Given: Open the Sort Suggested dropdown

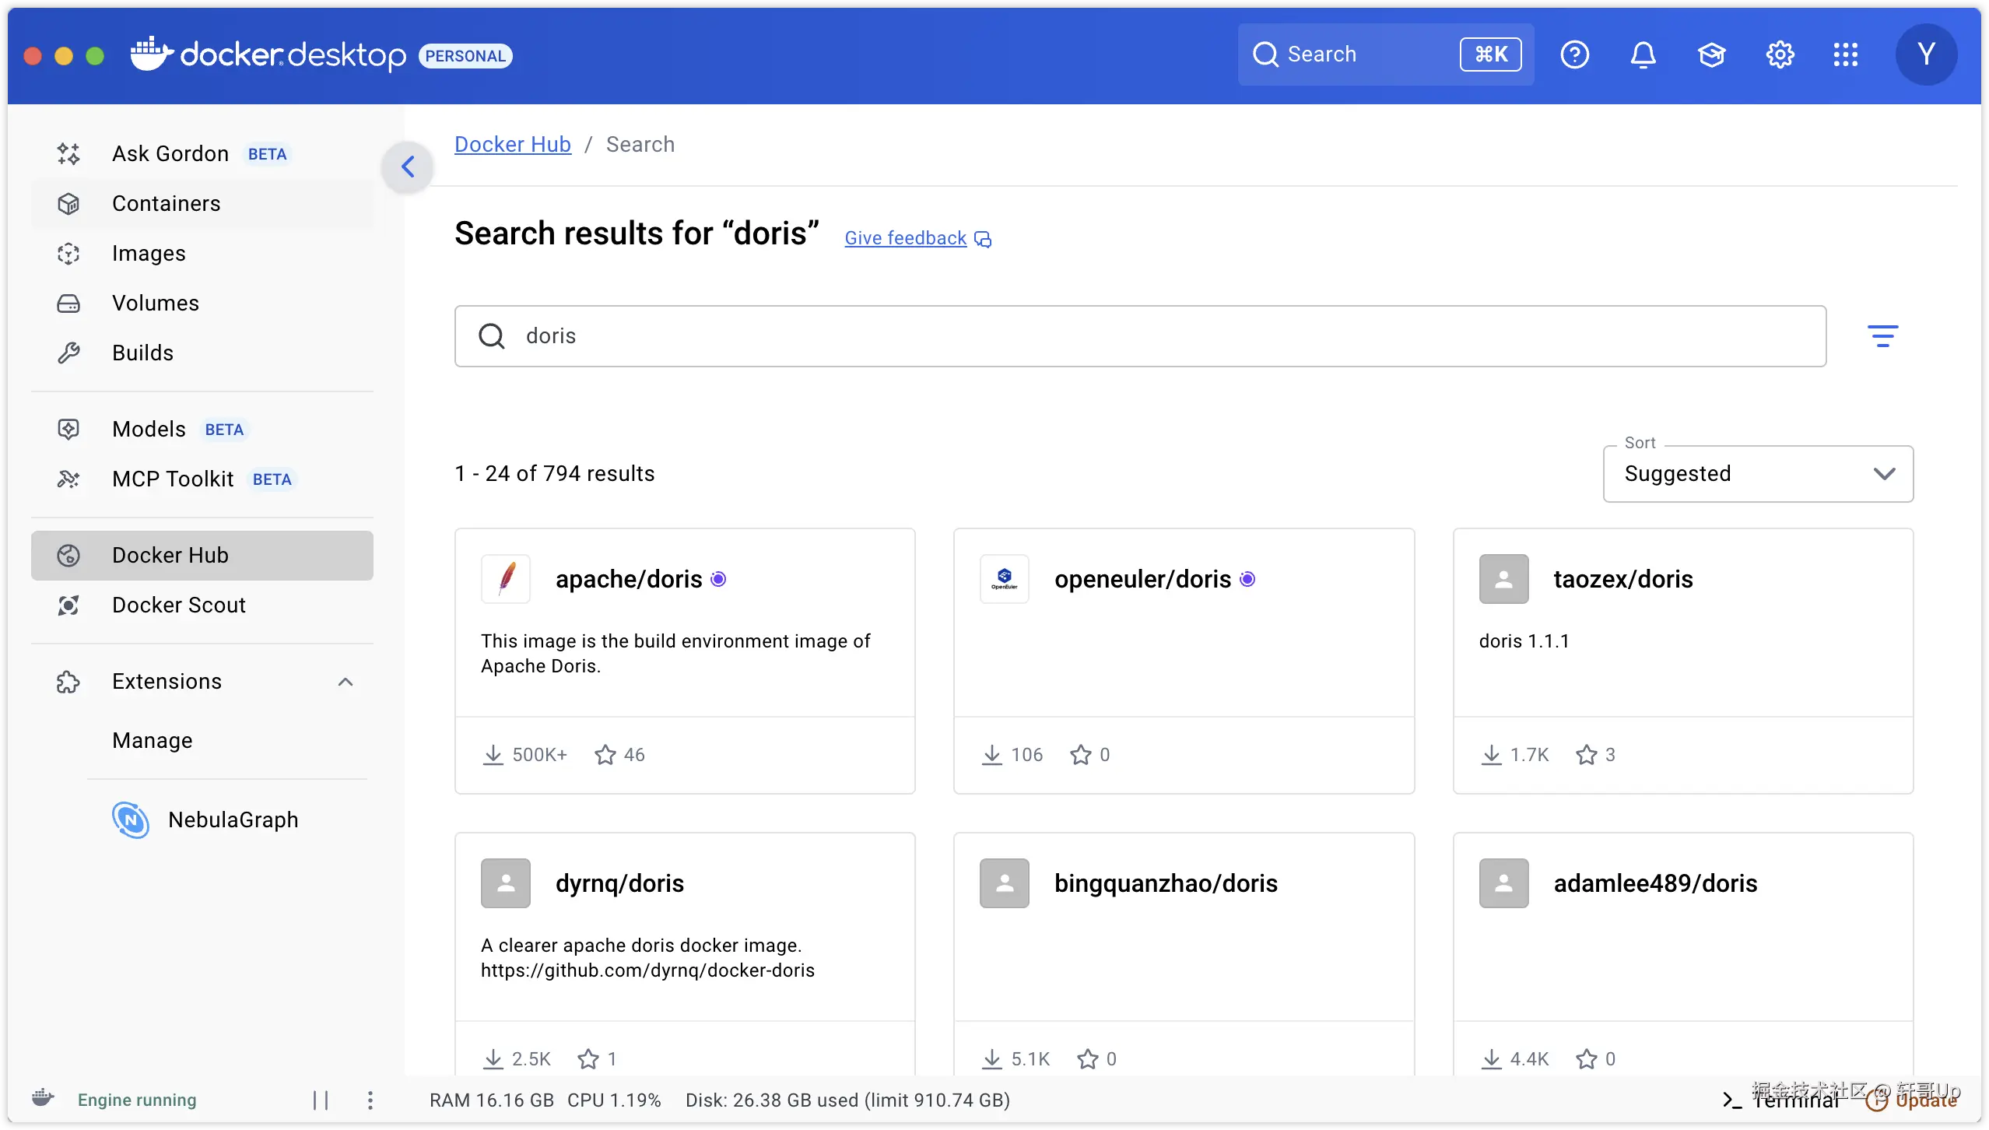Looking at the screenshot, I should 1757,474.
